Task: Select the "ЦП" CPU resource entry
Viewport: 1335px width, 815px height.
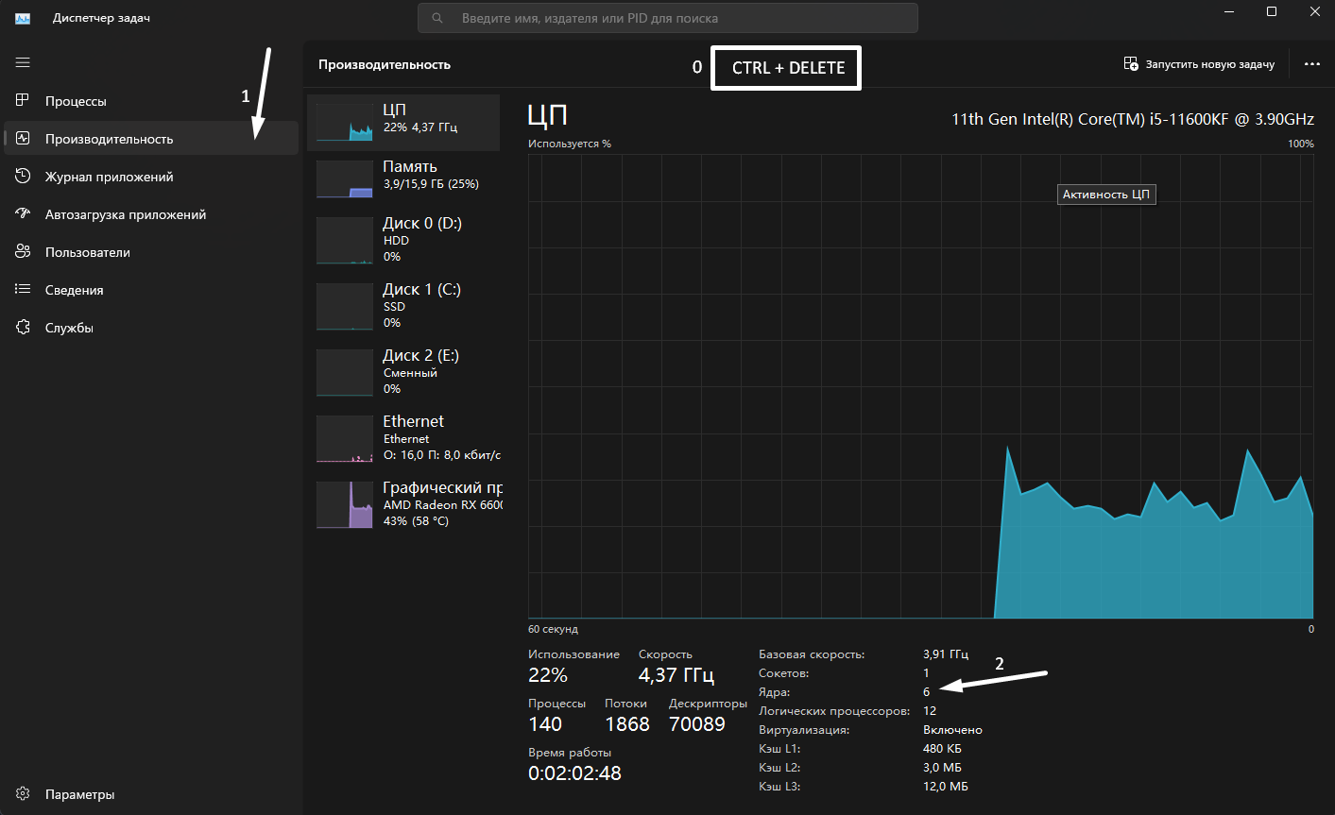Action: coord(403,122)
